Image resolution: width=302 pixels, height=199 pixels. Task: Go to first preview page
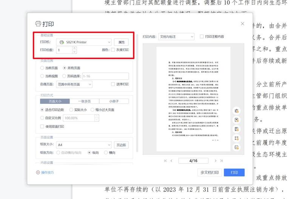(165, 160)
